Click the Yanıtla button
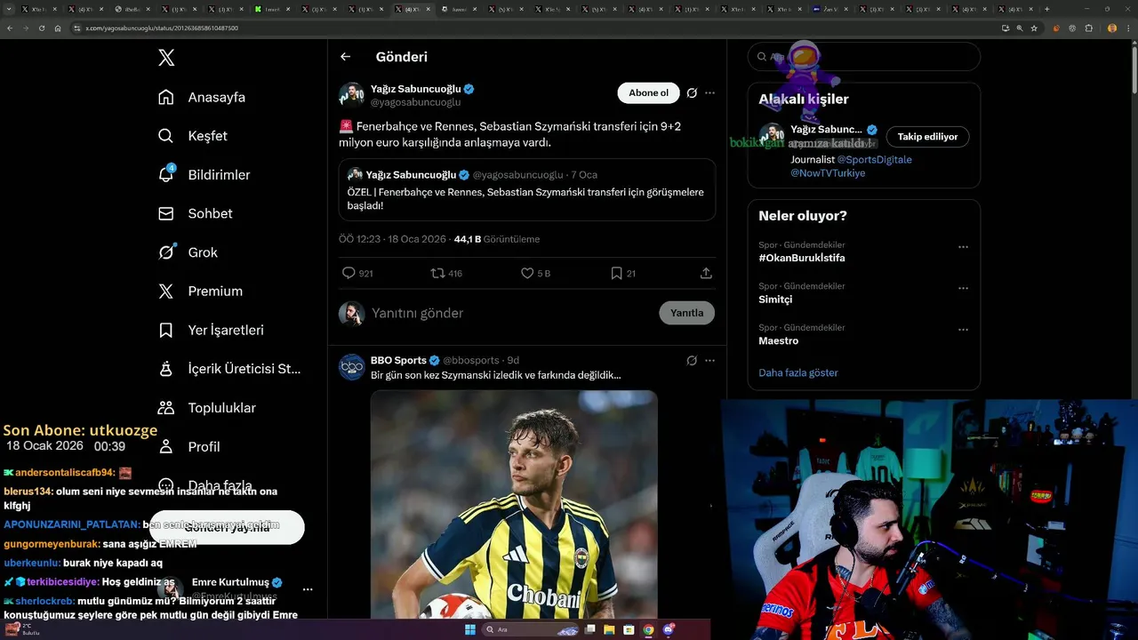 pos(687,313)
